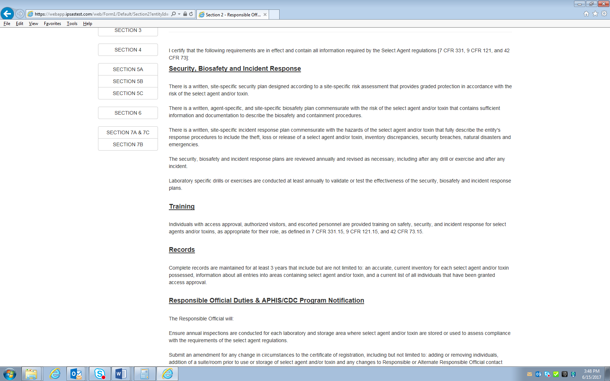610x381 pixels.
Task: Go back with the browser back arrow
Action: pos(7,14)
